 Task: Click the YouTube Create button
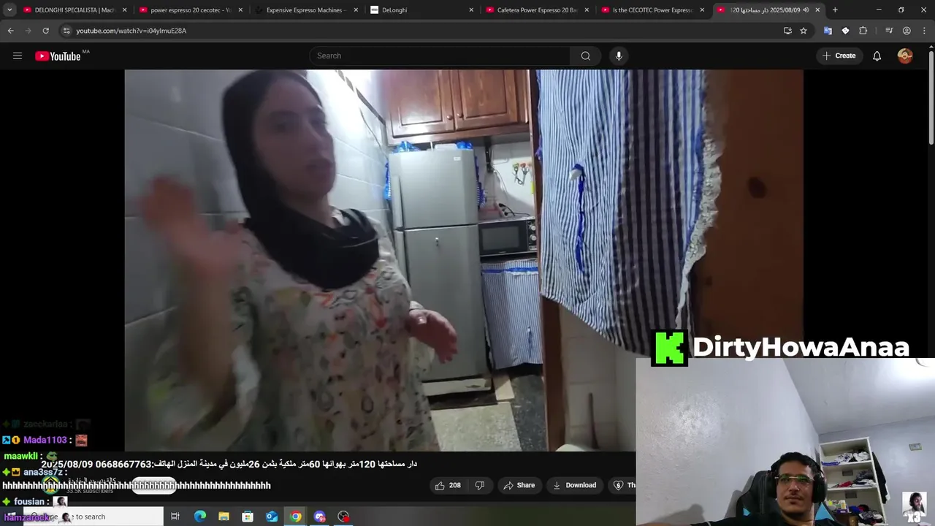[x=839, y=56]
